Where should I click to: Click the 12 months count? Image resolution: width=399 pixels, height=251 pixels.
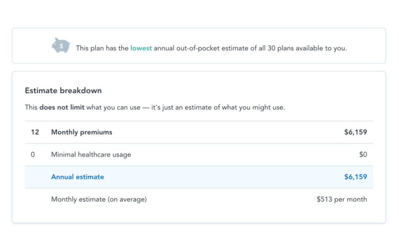point(35,132)
